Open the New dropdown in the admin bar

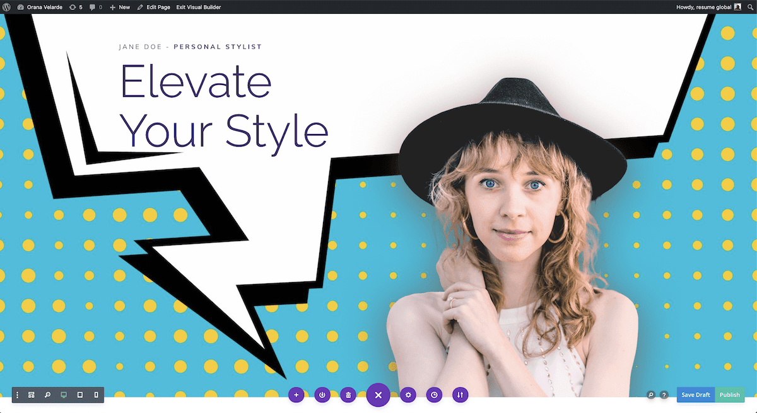pyautogui.click(x=120, y=7)
